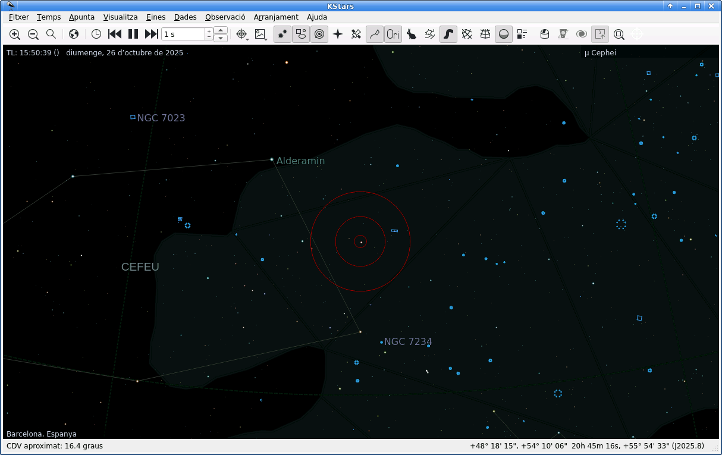Viewport: 722px width, 455px height.
Task: Increase the time step with the spinner
Action: [220, 31]
